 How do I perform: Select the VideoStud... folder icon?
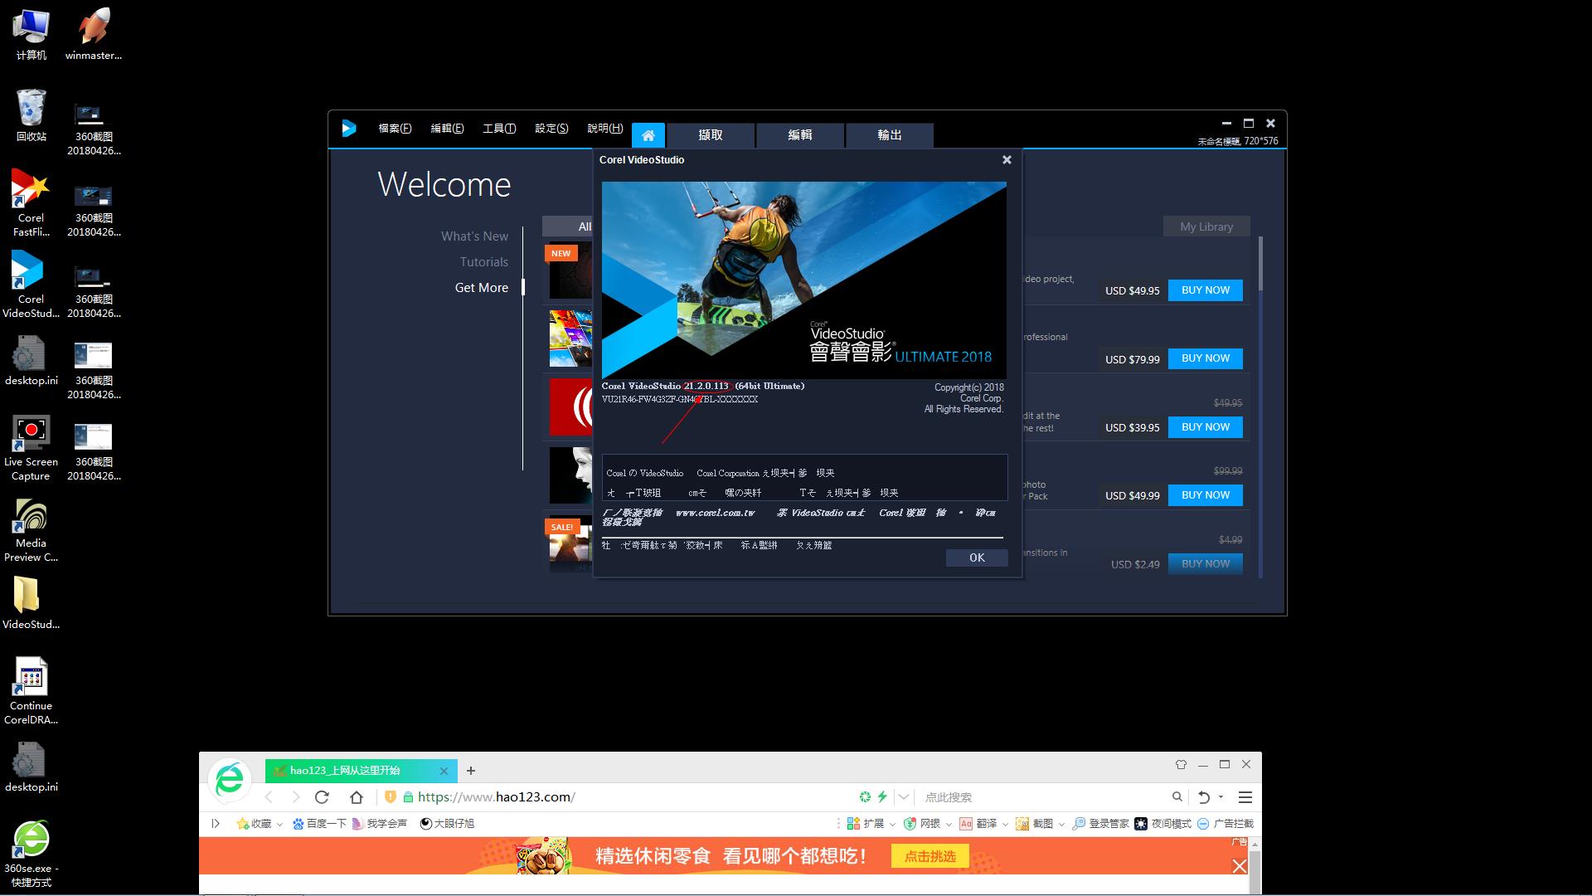pyautogui.click(x=31, y=603)
